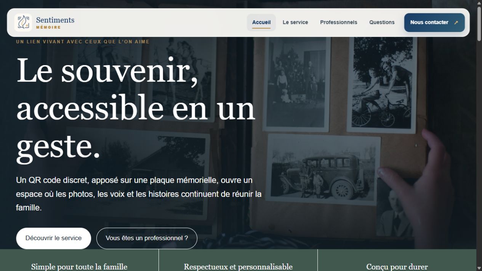Click the Sentiments Mémoire logo icon
Viewport: 482px width, 271px height.
click(x=23, y=22)
